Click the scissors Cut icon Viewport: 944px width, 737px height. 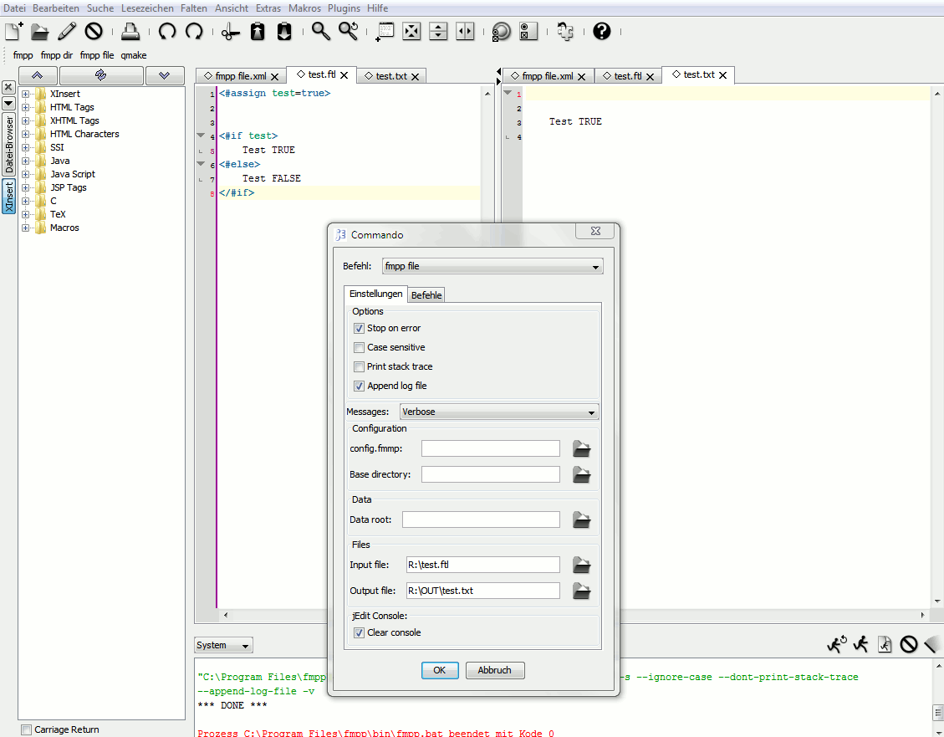click(231, 32)
